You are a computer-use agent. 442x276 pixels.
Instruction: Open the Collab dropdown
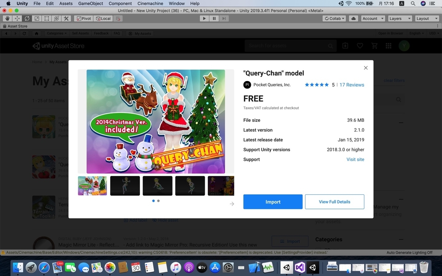[334, 18]
